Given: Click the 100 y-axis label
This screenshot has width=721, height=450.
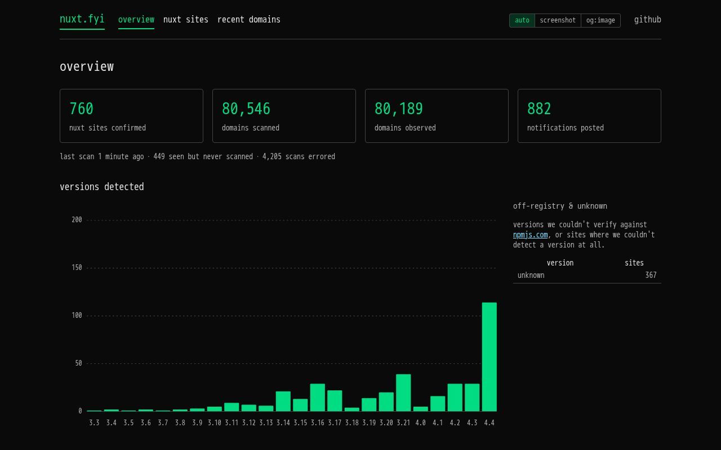Looking at the screenshot, I should (x=77, y=316).
